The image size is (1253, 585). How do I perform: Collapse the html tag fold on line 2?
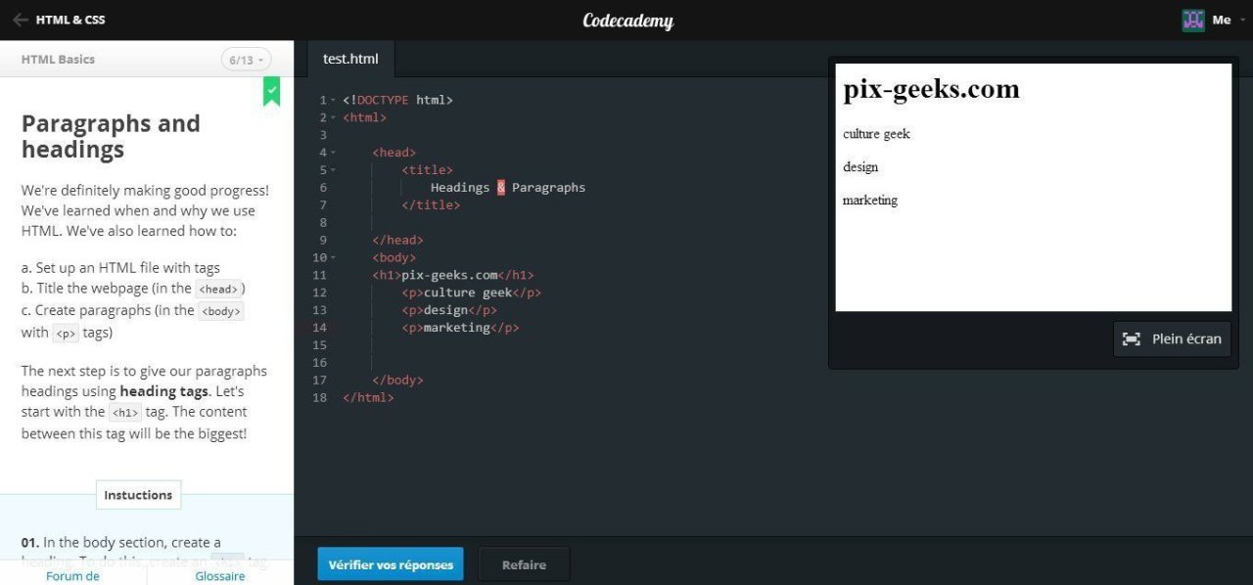click(334, 117)
